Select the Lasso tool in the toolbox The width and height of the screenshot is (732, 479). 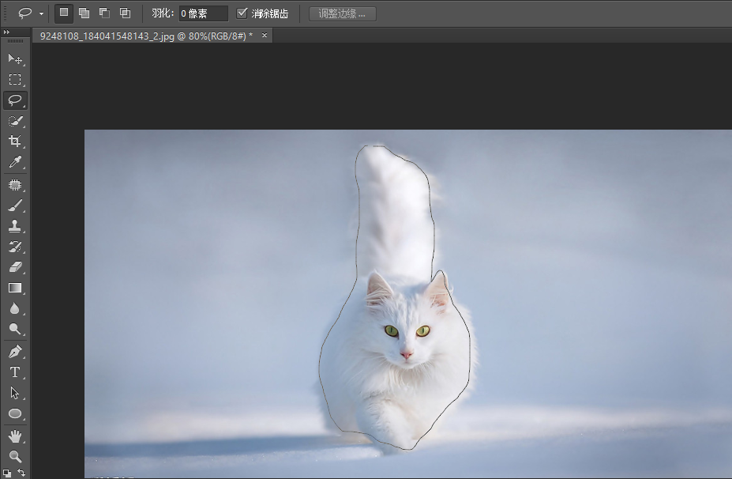click(15, 100)
